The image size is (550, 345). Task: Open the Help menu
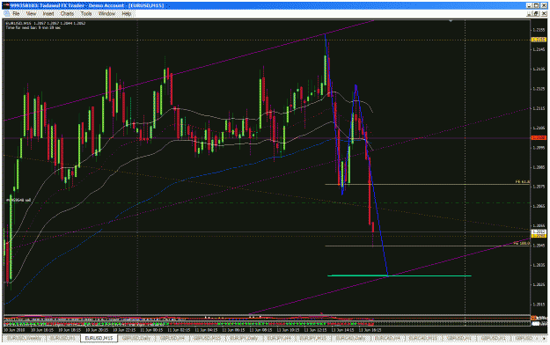click(126, 14)
